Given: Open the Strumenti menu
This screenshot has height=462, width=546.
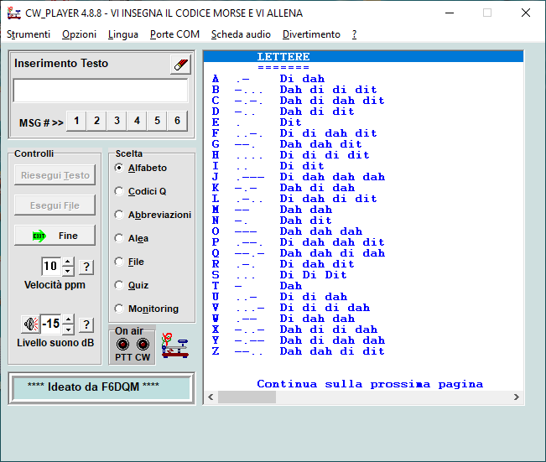Looking at the screenshot, I should point(29,34).
